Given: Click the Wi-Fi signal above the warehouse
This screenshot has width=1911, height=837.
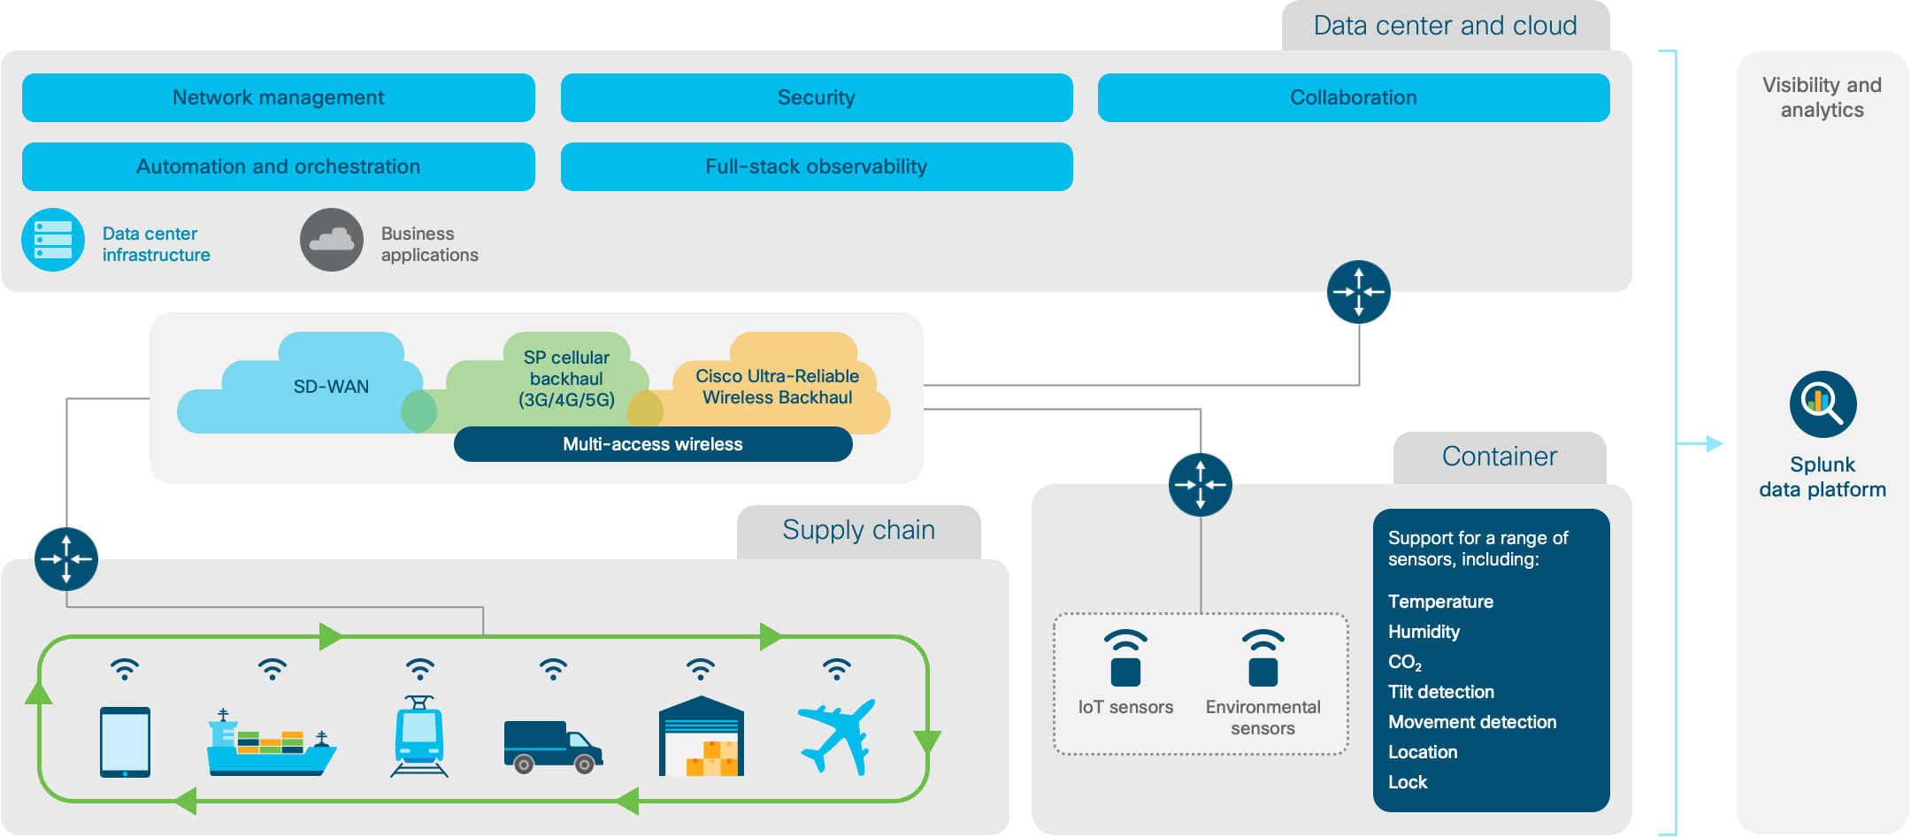Looking at the screenshot, I should click(x=701, y=669).
